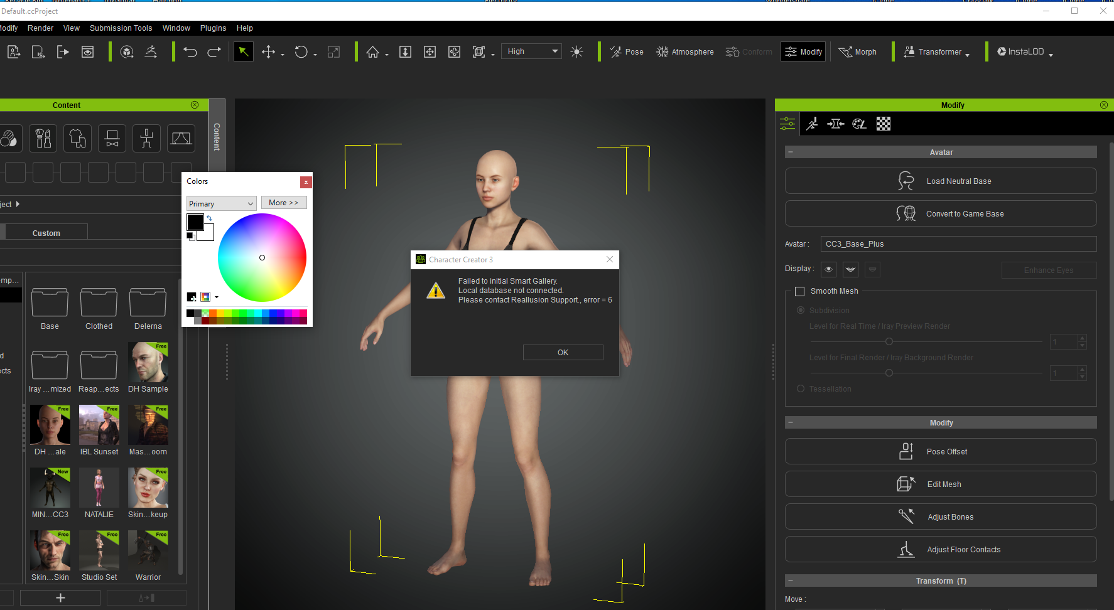
Task: Toggle teeth display visibility button
Action: tap(851, 269)
